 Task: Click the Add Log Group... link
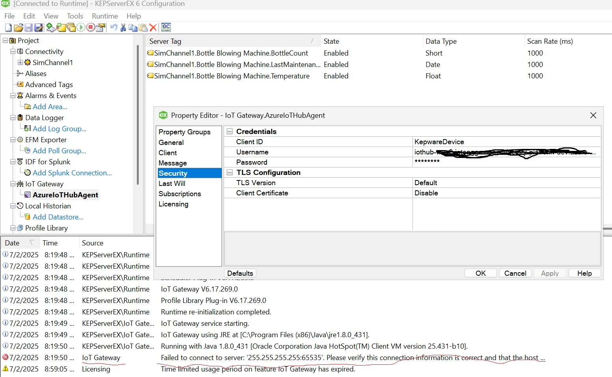pyautogui.click(x=60, y=128)
